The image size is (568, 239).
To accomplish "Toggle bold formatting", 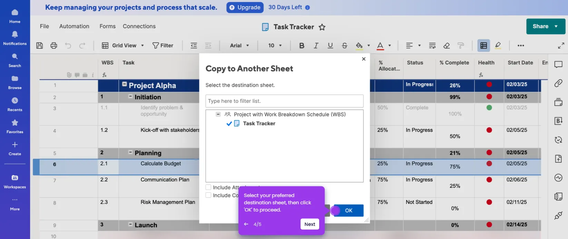I will (302, 45).
